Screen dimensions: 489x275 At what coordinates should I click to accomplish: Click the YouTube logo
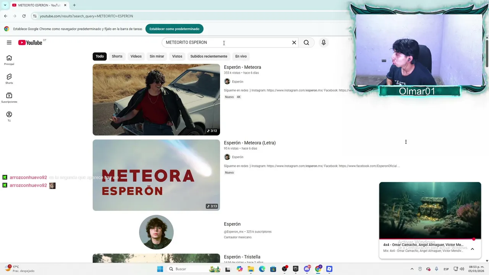point(30,42)
